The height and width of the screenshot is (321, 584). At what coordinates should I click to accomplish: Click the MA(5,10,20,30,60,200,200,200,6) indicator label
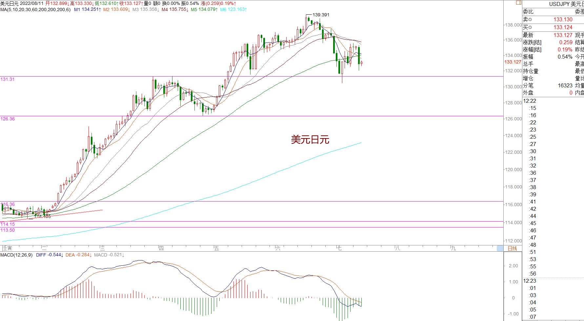[35, 9]
